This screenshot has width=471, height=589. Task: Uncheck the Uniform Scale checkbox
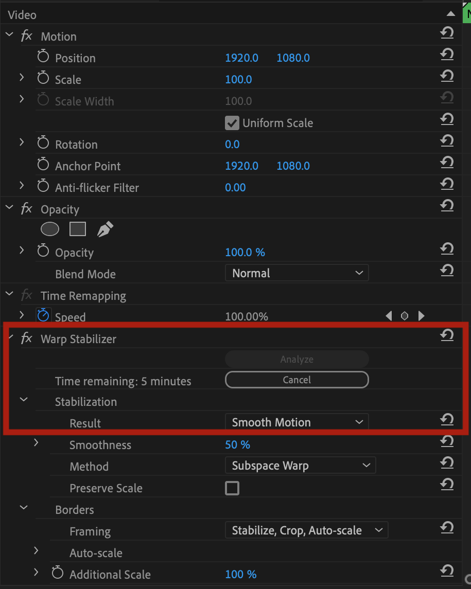click(232, 123)
